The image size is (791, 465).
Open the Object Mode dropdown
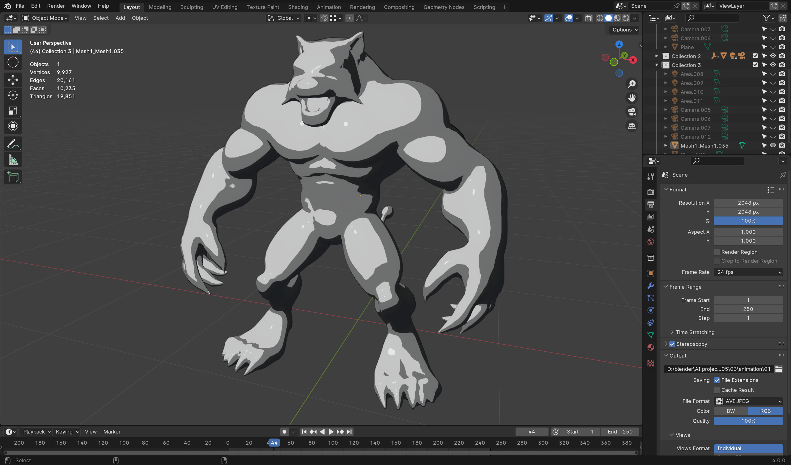[x=45, y=18]
